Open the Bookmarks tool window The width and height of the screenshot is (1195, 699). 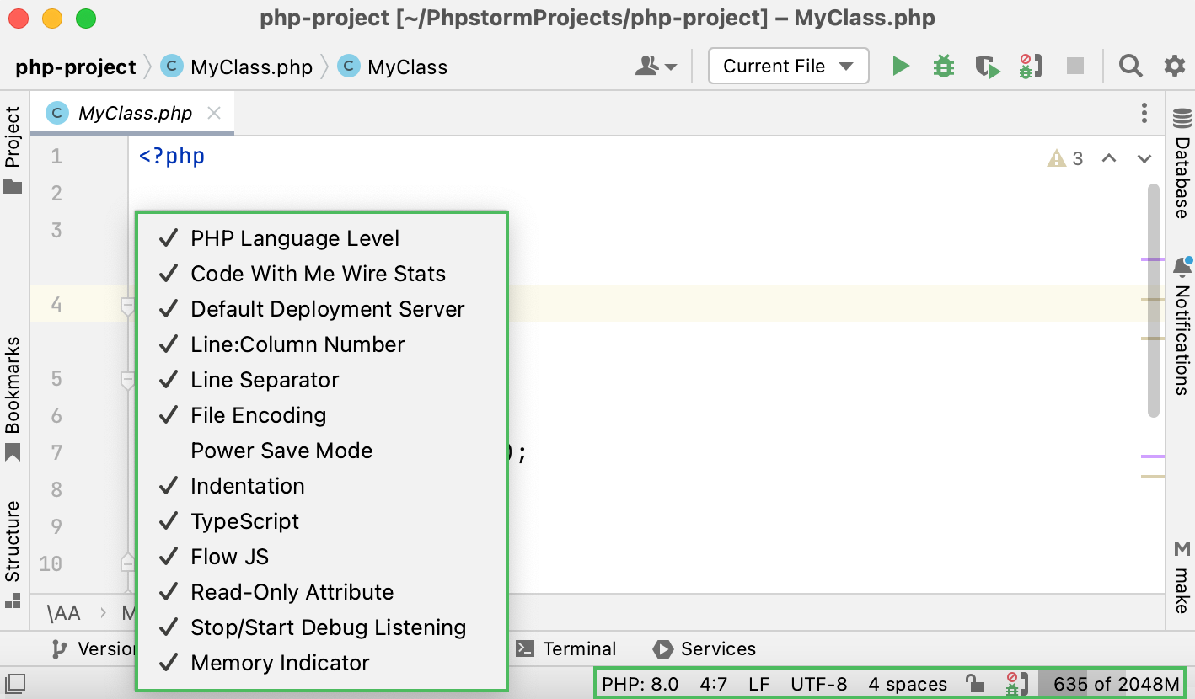click(13, 398)
